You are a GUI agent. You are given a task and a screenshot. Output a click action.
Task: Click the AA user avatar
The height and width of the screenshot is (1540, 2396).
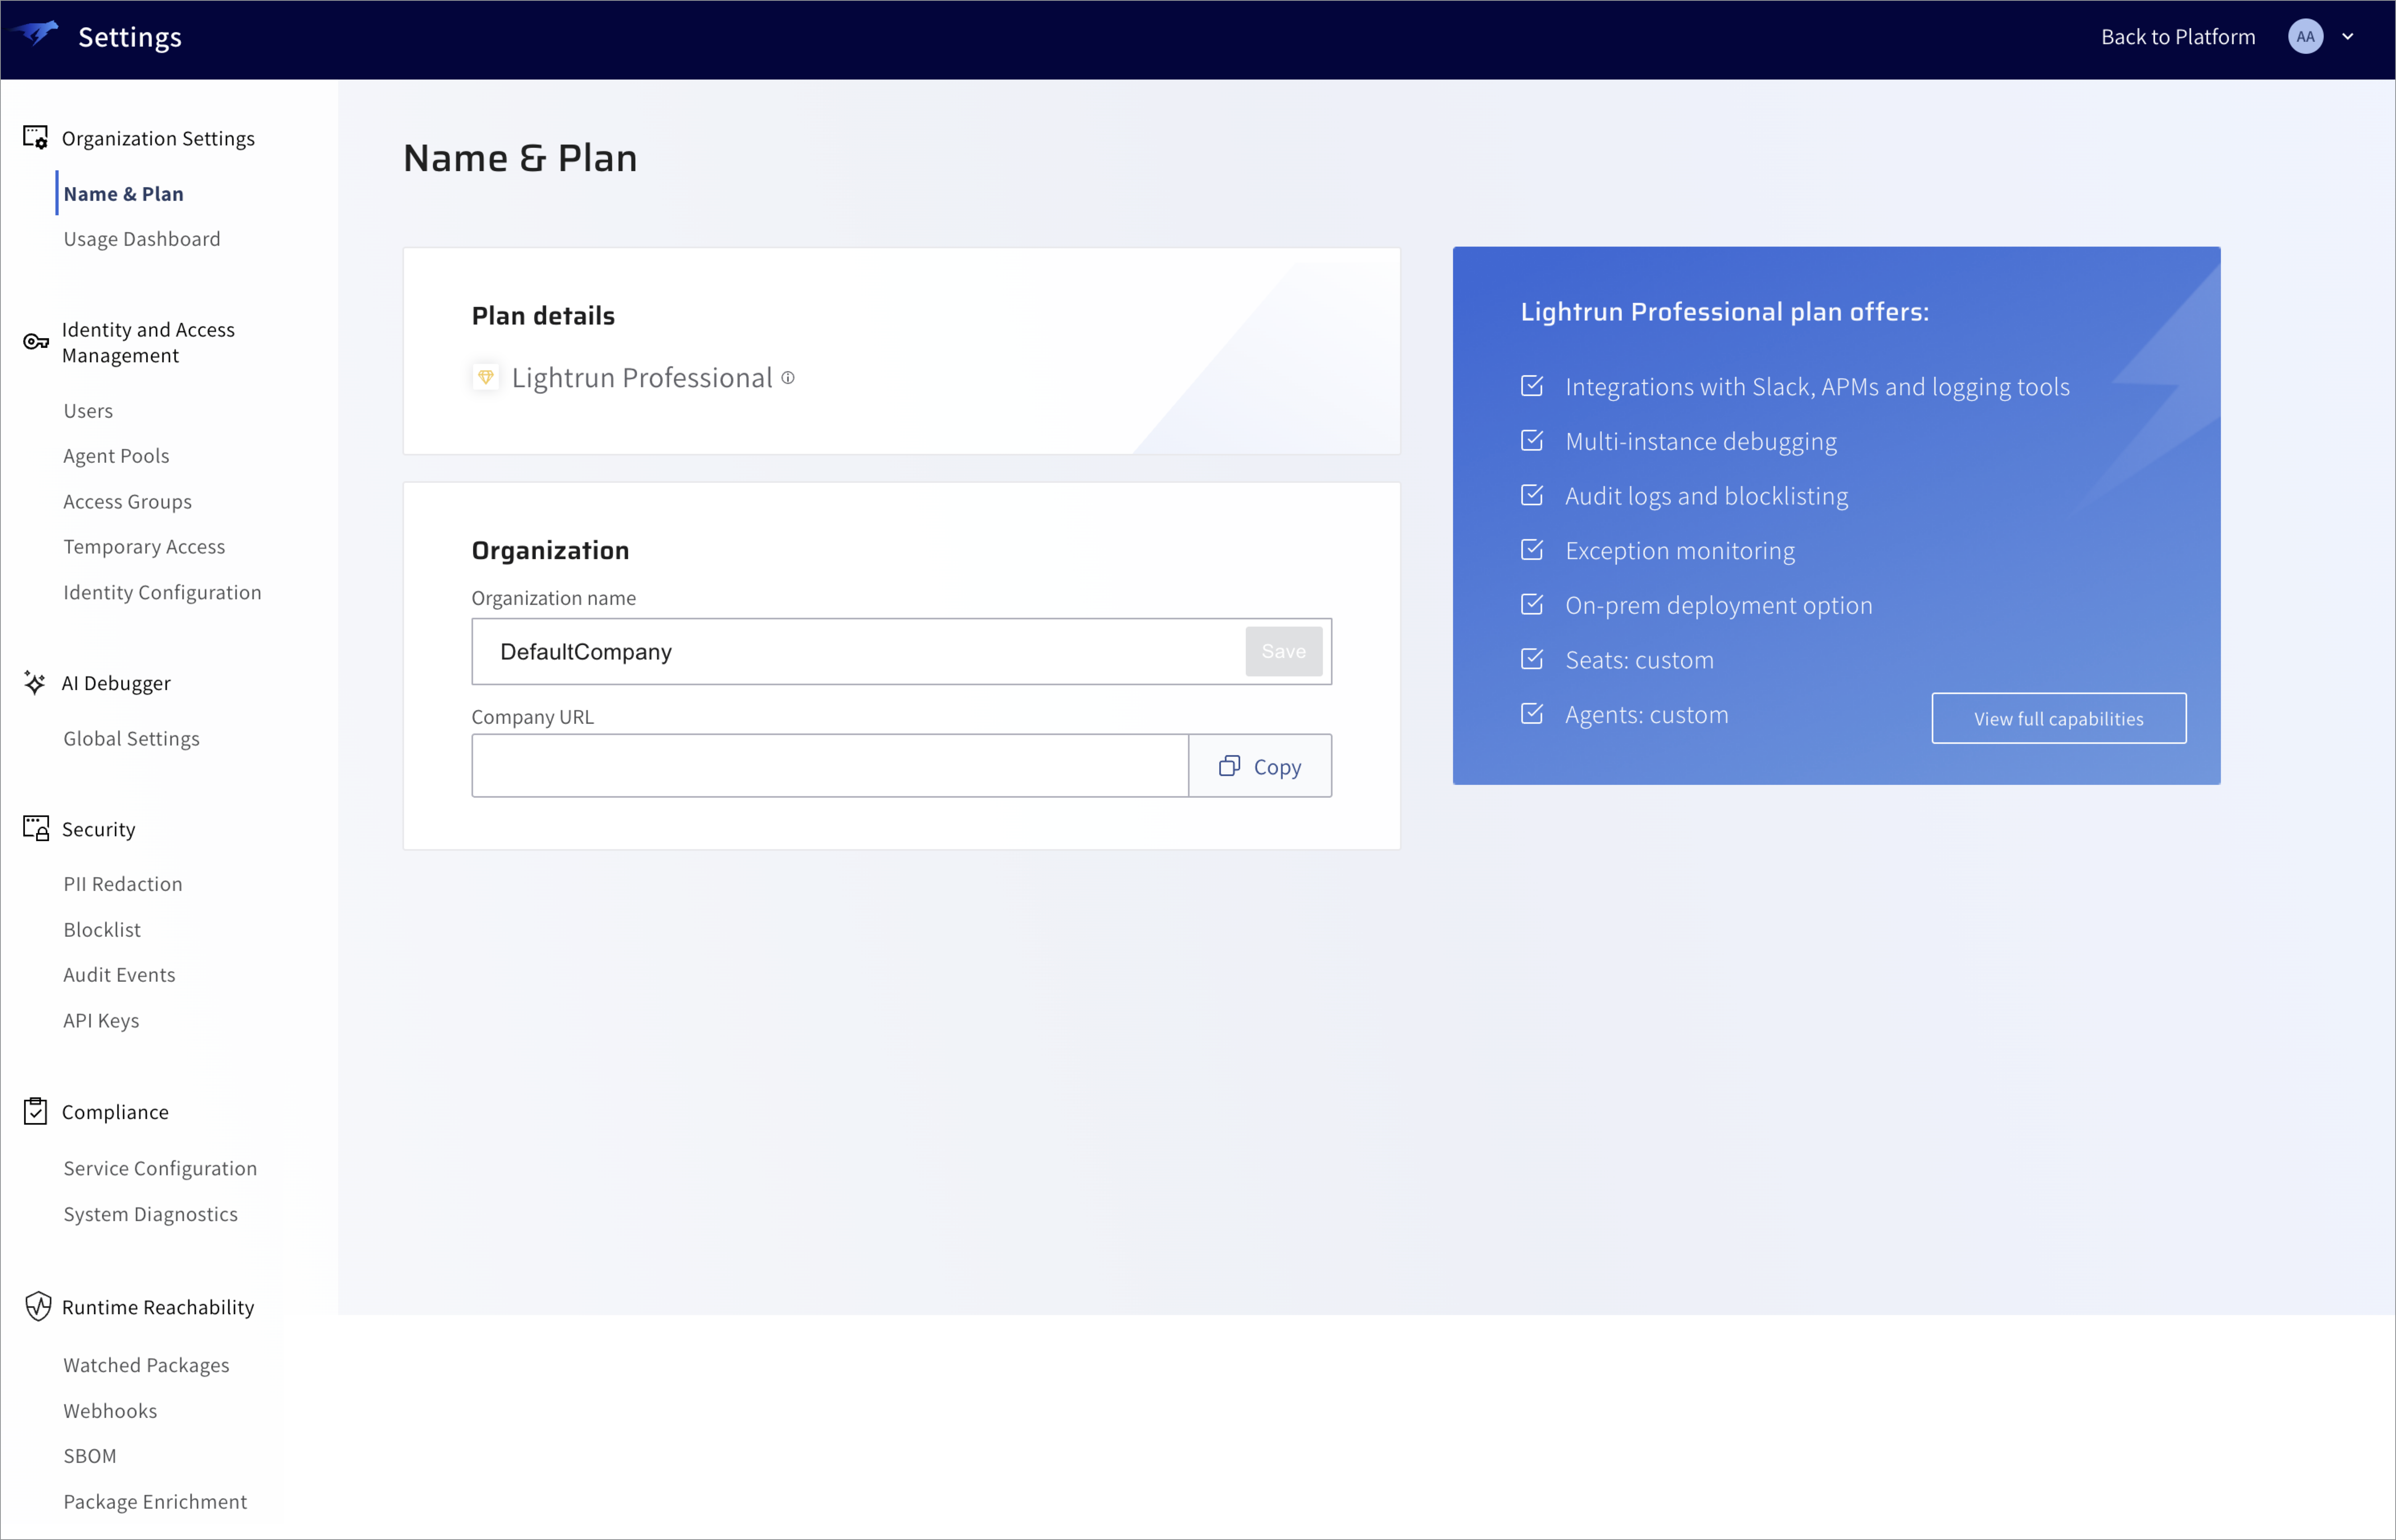[2305, 37]
